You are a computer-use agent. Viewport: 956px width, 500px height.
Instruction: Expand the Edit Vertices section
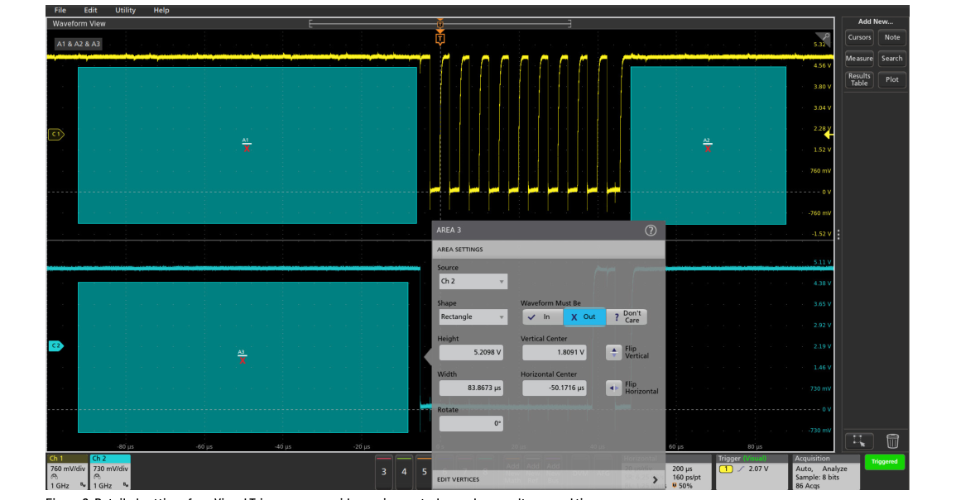(548, 479)
